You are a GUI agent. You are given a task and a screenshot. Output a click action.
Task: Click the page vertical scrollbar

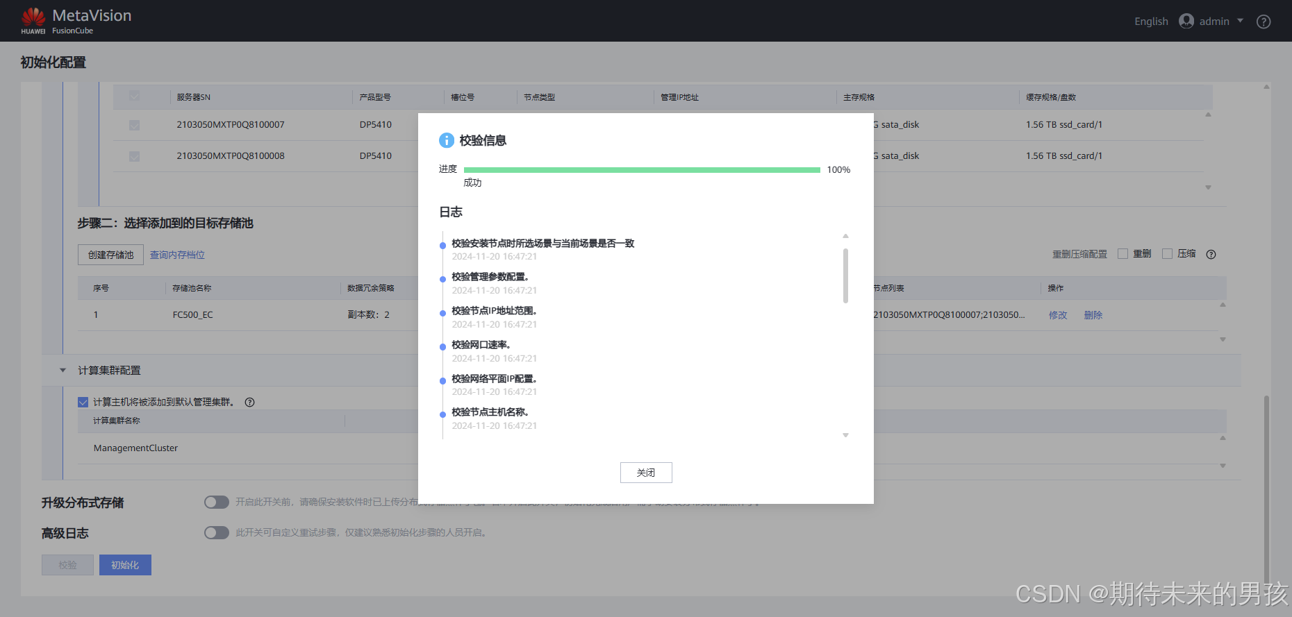pos(1266,489)
